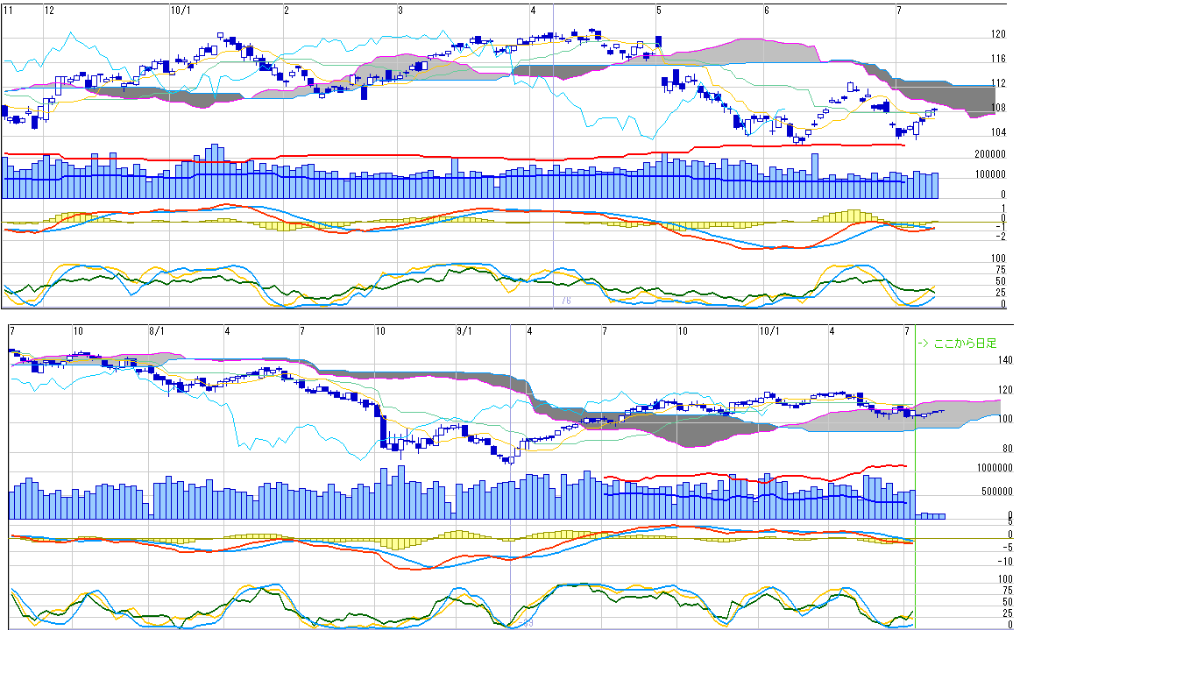The width and height of the screenshot is (1197, 673).
Task: Click the "10/1" date label on lower chart
Action: [768, 331]
